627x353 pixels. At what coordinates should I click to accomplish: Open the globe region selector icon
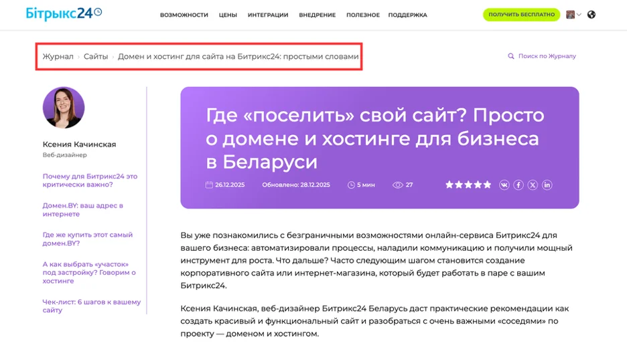point(591,15)
